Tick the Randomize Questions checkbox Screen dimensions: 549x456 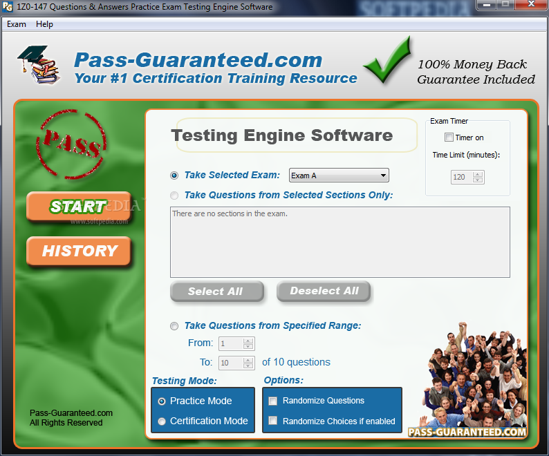click(x=272, y=401)
